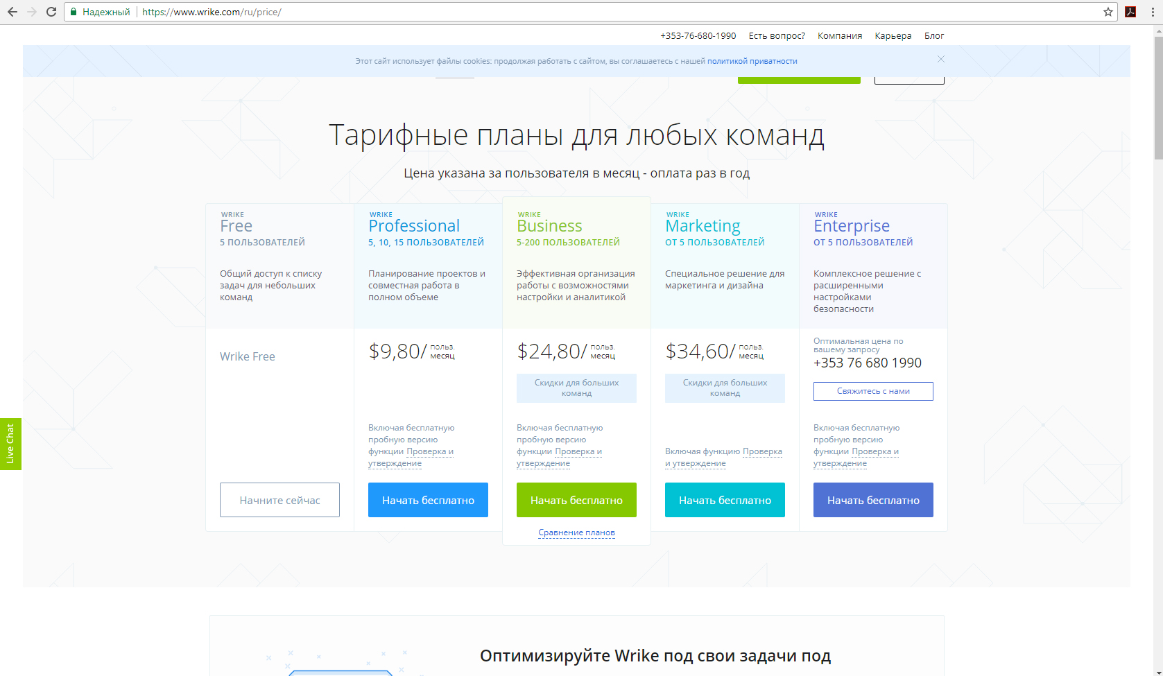
Task: Click the browser back arrow
Action: (12, 12)
